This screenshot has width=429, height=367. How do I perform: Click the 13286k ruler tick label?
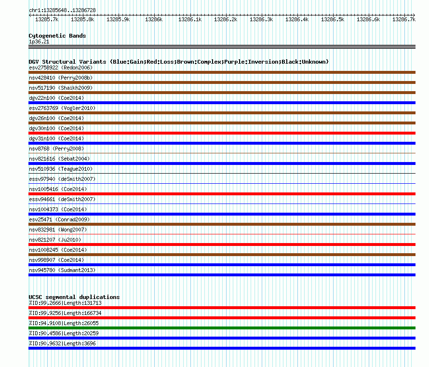154,19
